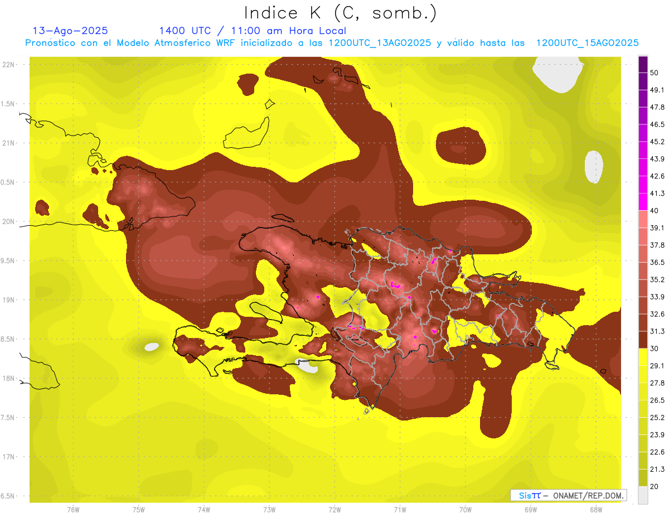Click the legend value '42.6'
669x517 pixels.
click(657, 176)
